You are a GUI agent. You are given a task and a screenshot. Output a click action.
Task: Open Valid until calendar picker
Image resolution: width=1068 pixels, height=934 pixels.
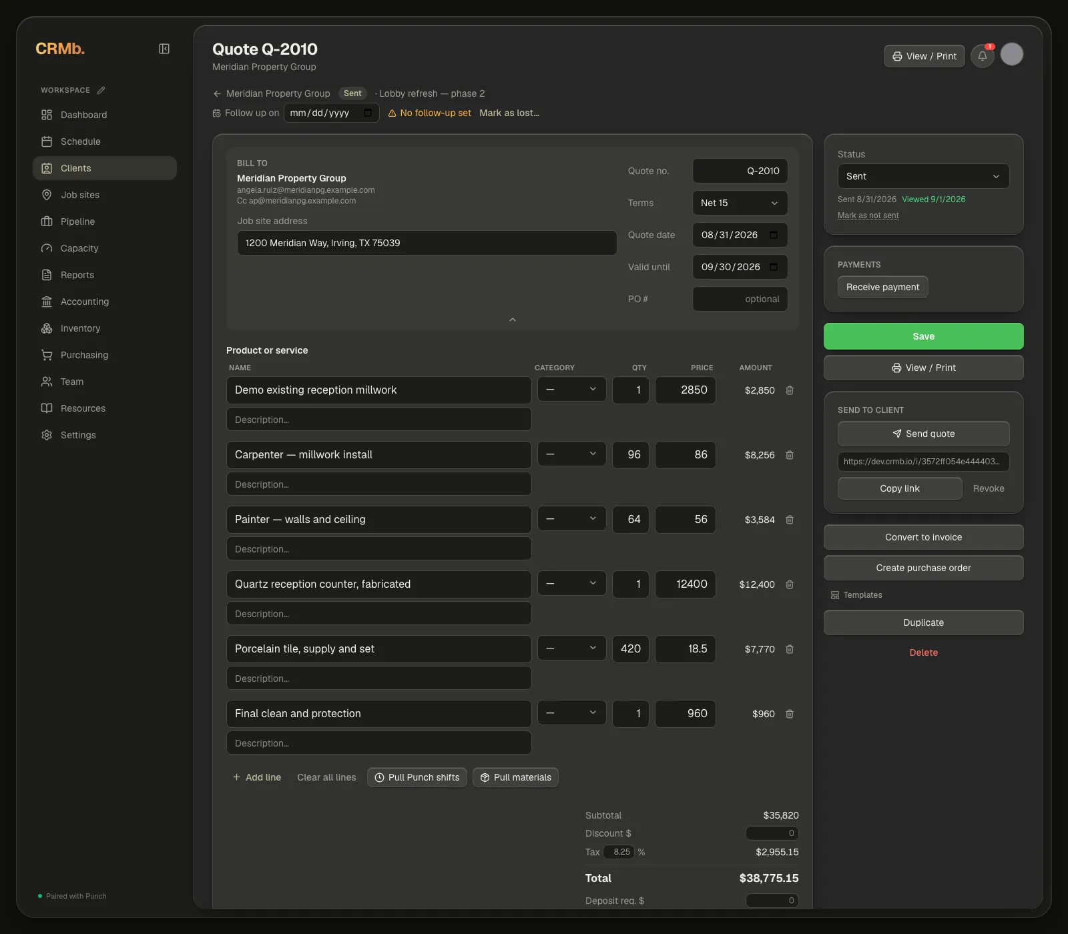pyautogui.click(x=774, y=267)
